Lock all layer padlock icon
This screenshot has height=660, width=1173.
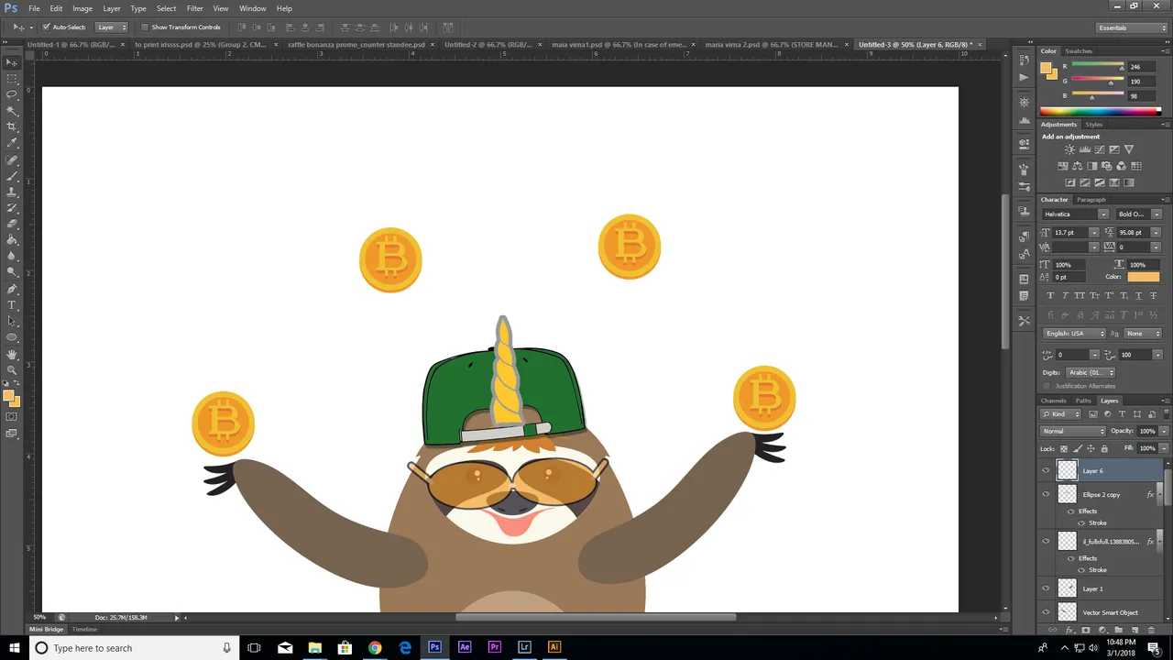tap(1104, 448)
